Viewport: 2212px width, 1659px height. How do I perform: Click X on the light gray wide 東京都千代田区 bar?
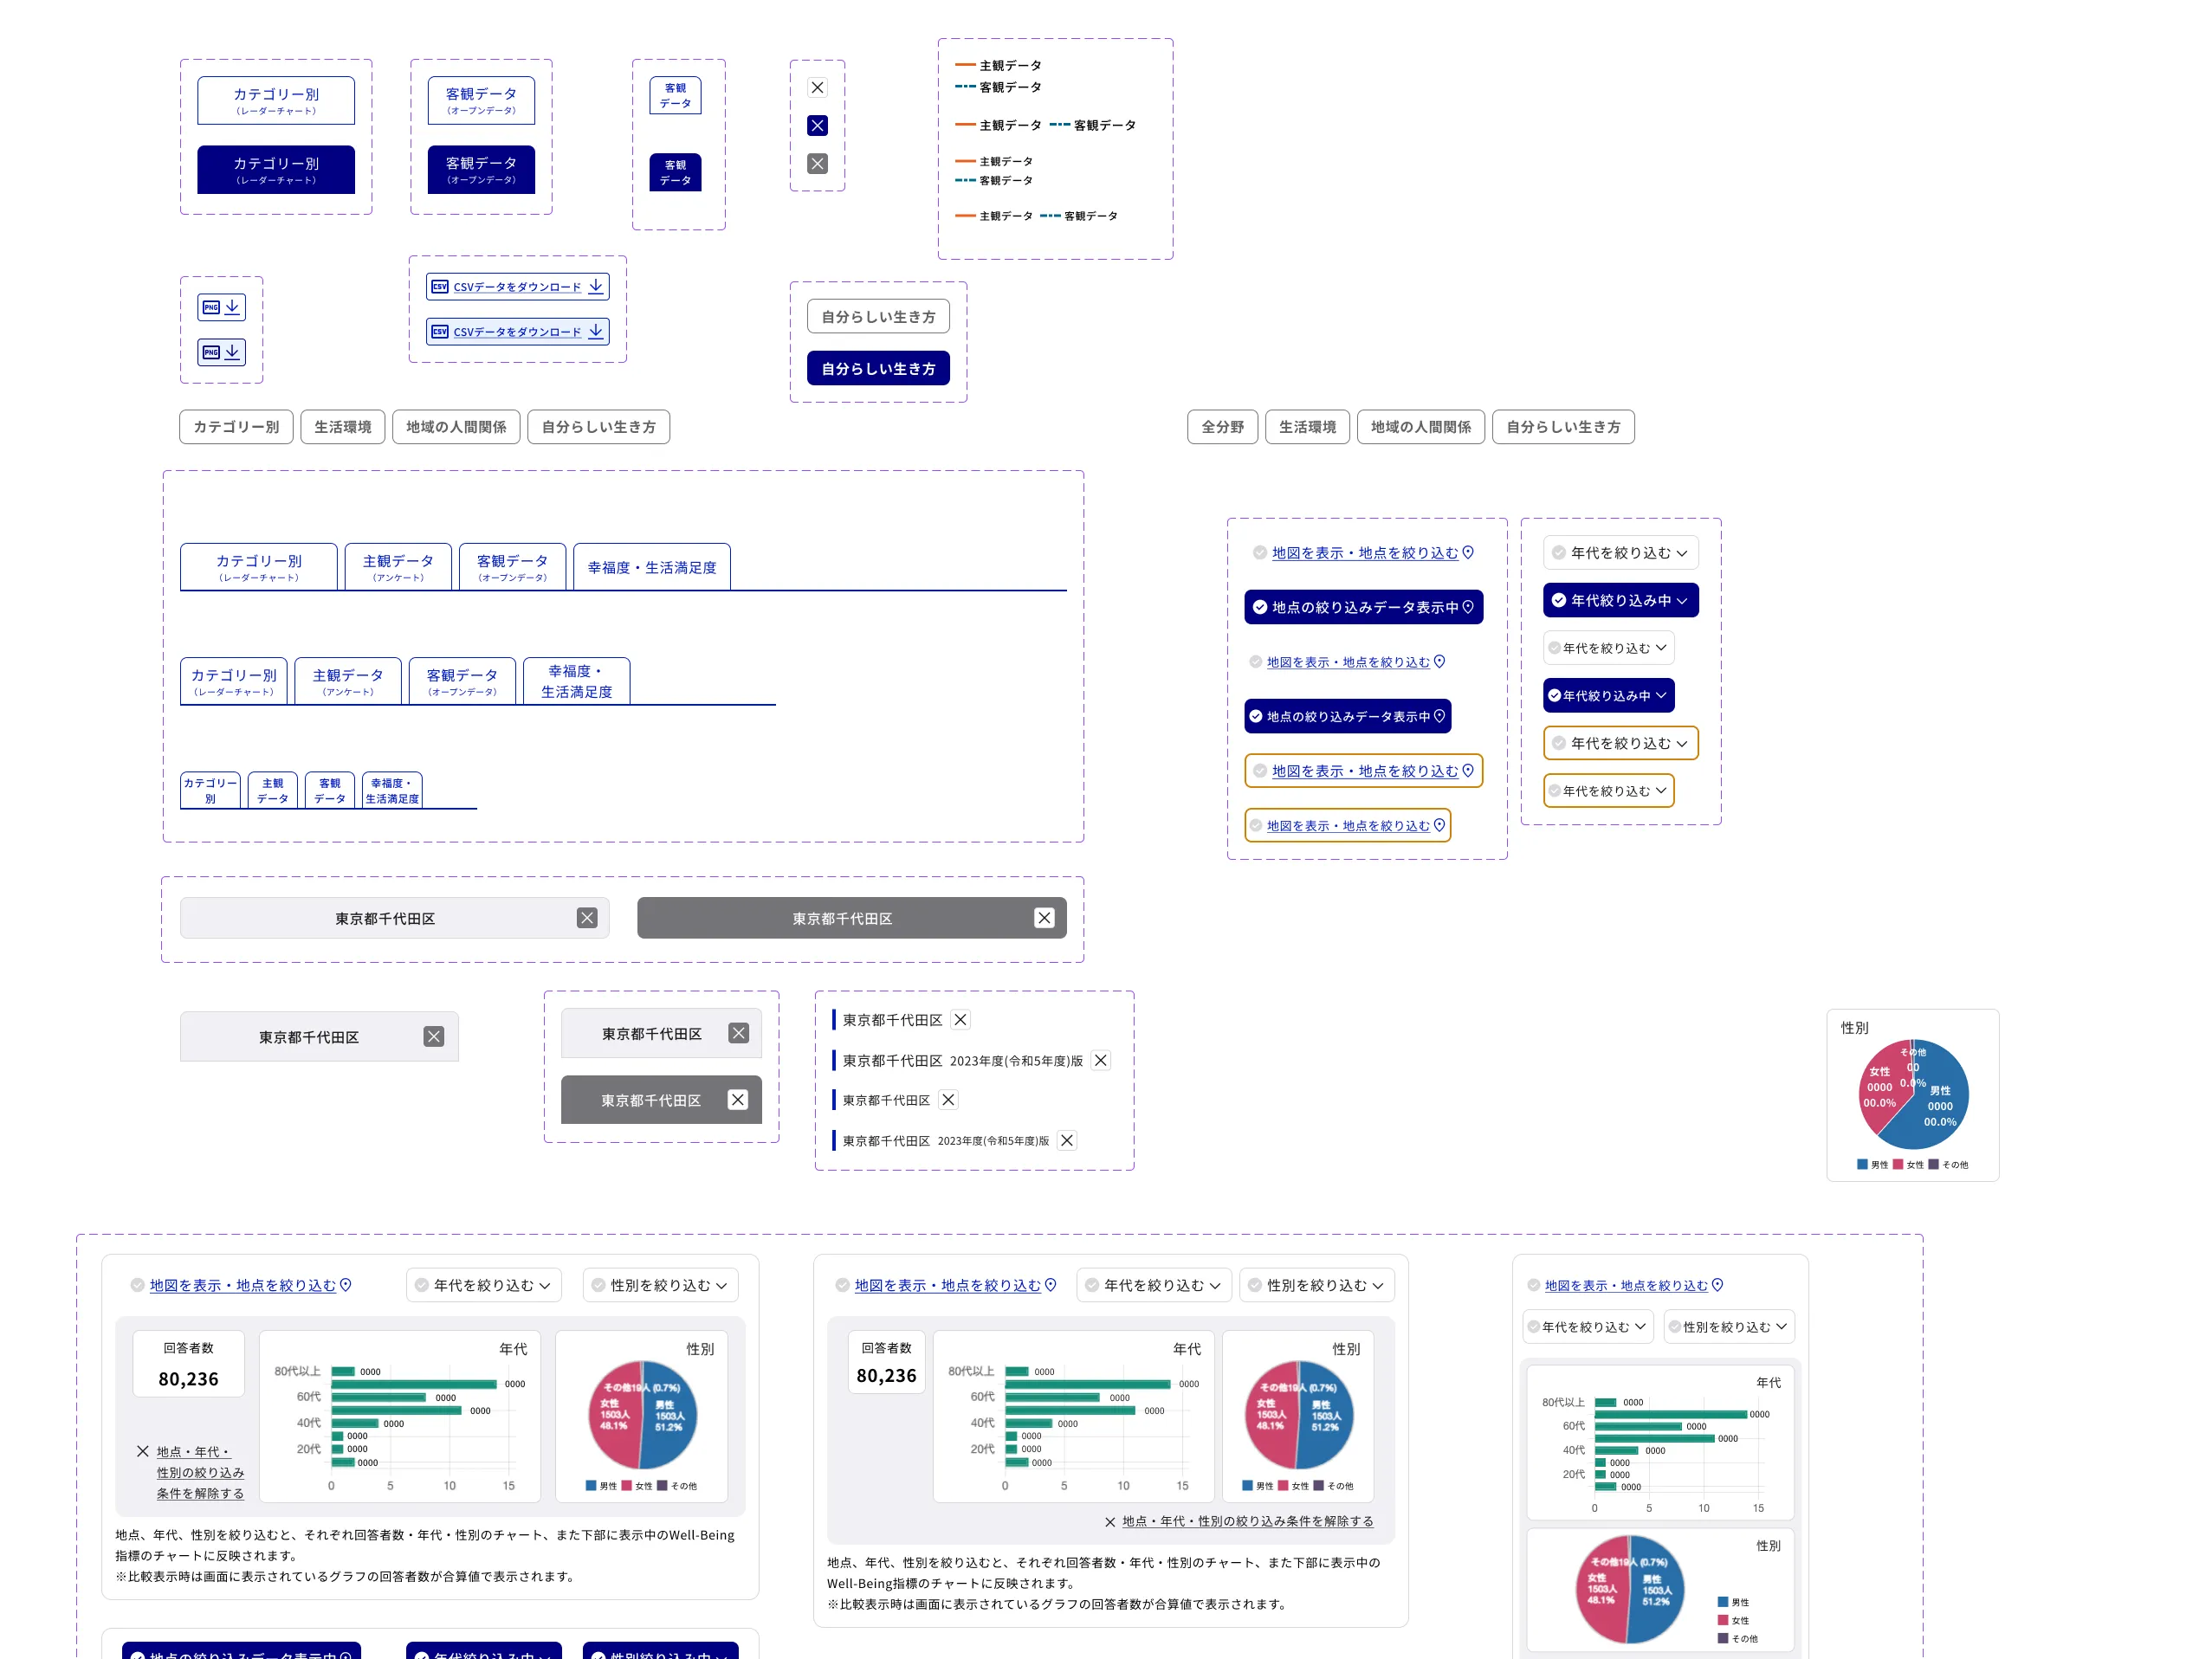coord(587,918)
